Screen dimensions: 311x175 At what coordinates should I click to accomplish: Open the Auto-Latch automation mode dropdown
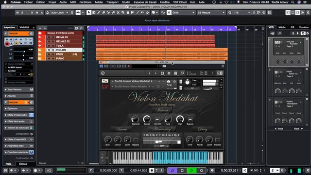pyautogui.click(x=59, y=13)
